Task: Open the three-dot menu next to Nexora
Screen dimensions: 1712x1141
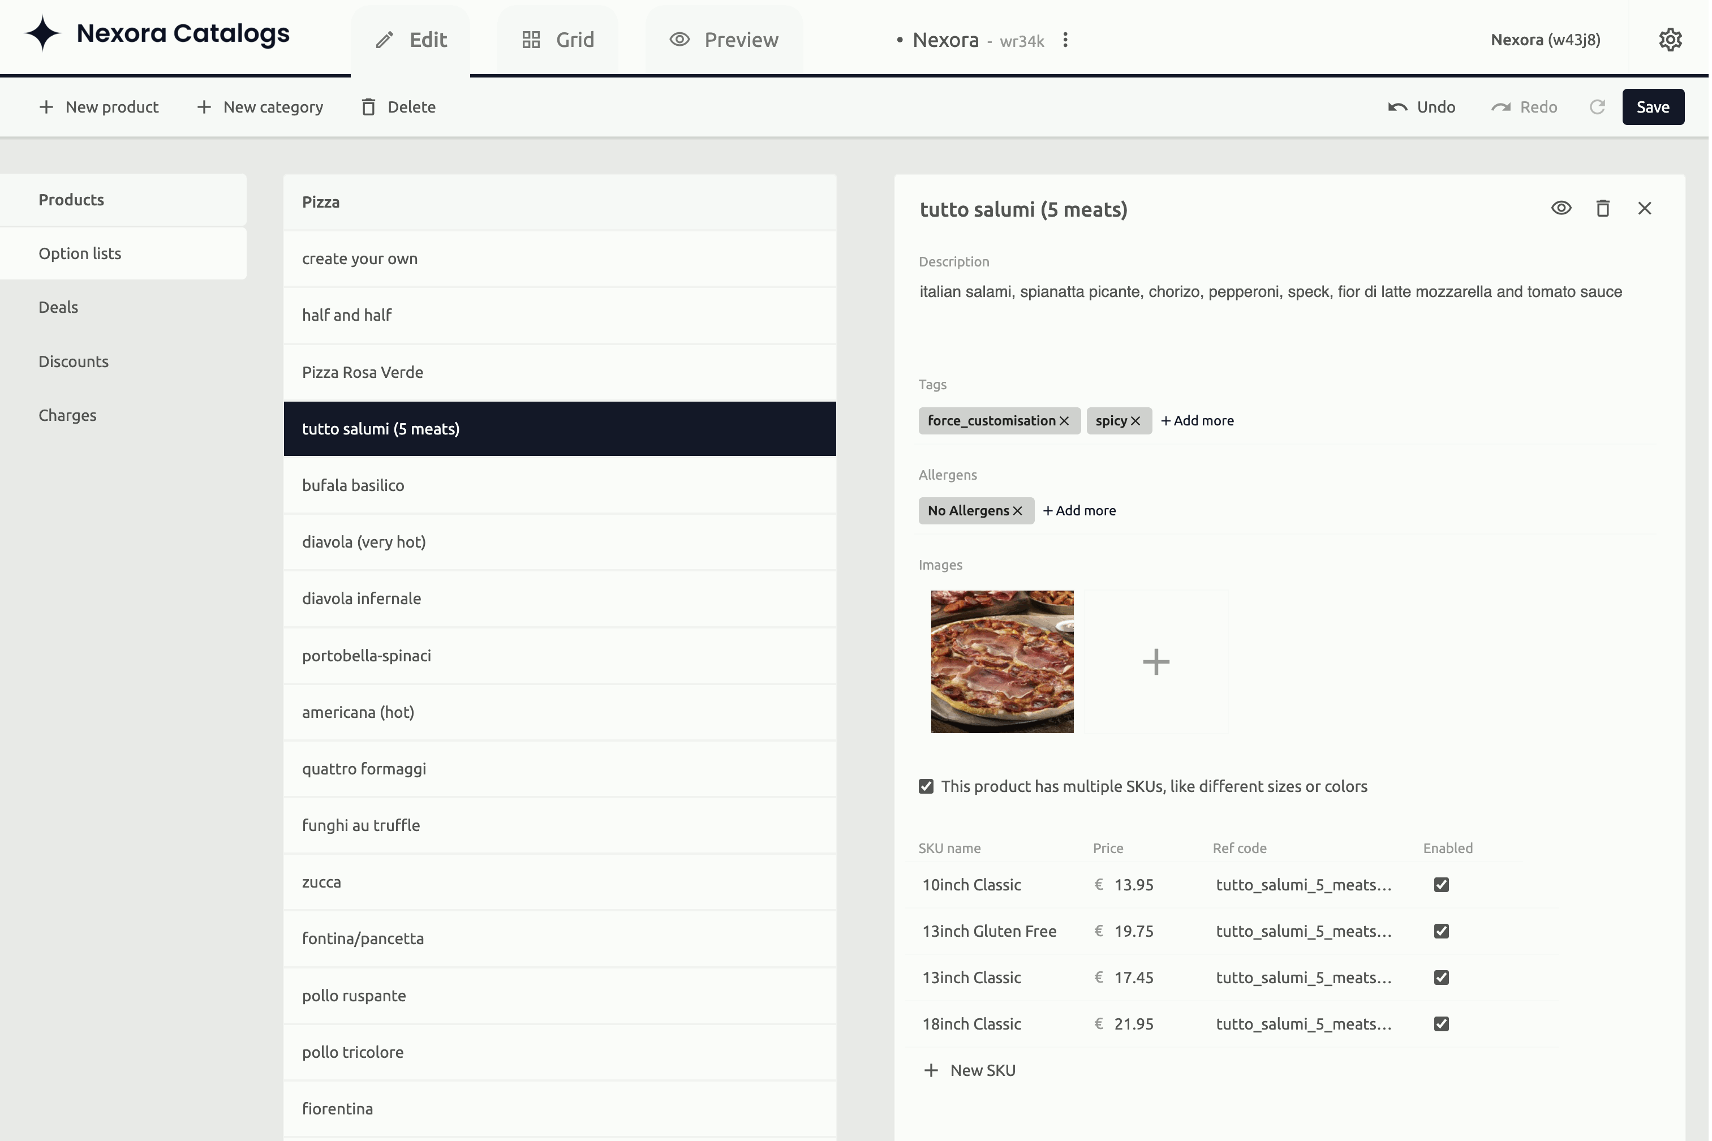Action: 1065,40
